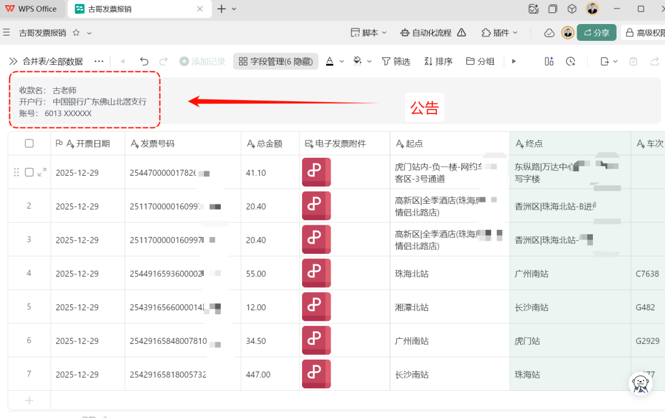
Task: Star the 古哥发票报销 document
Action: coord(77,32)
